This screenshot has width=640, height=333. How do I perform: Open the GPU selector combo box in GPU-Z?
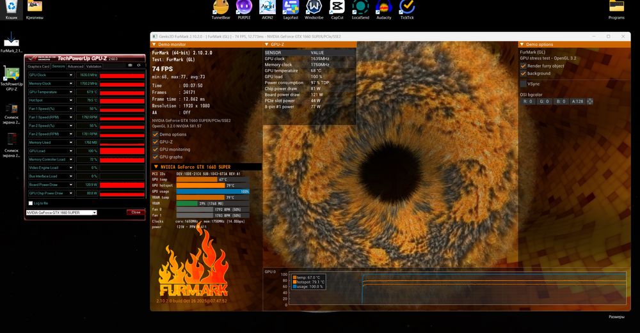61,212
